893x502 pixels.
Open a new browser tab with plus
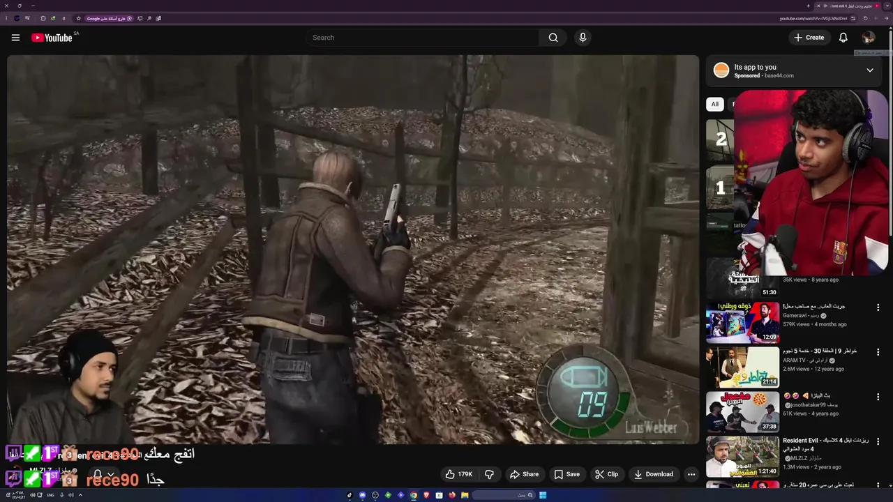tap(808, 6)
